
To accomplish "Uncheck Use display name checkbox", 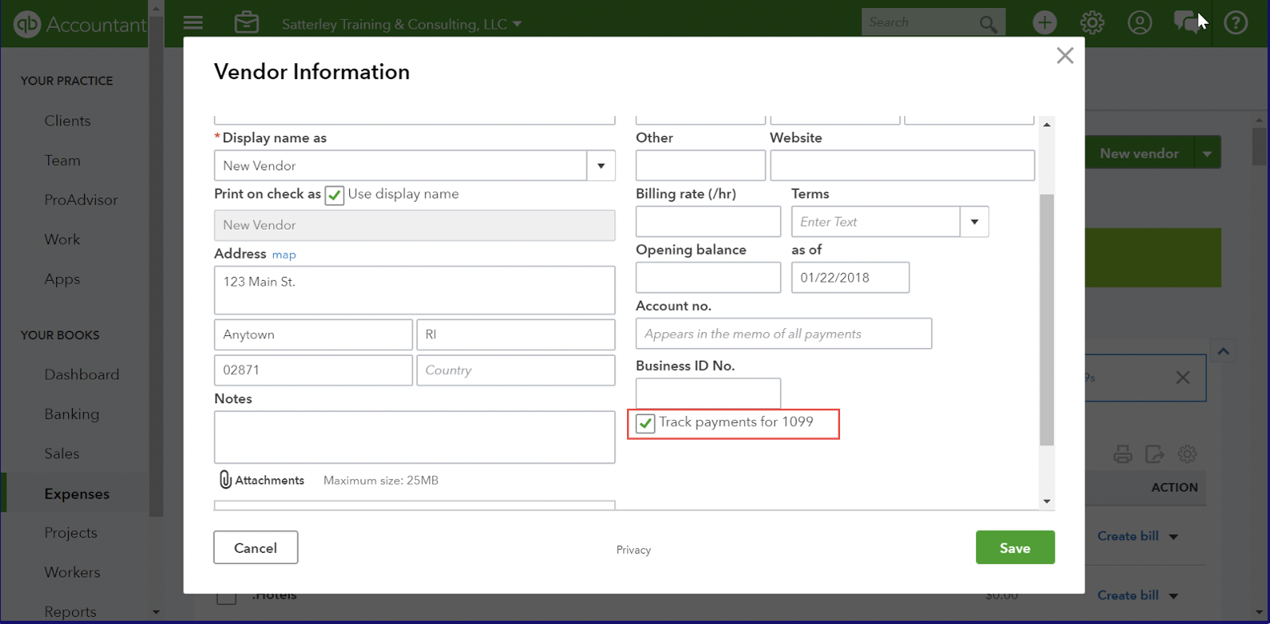I will click(335, 195).
